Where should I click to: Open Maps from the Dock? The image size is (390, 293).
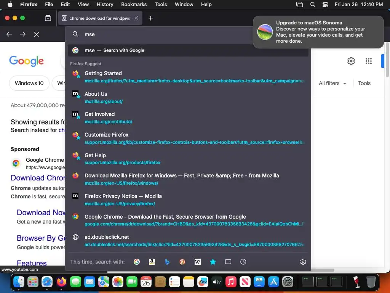104,282
